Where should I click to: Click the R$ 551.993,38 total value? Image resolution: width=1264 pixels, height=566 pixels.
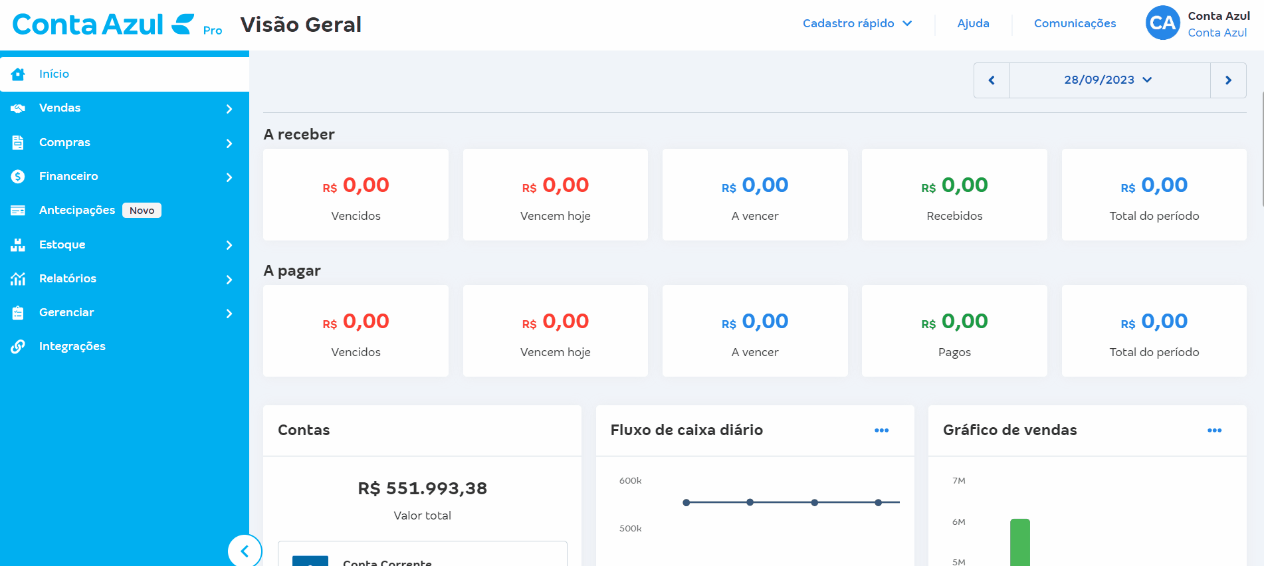click(422, 489)
